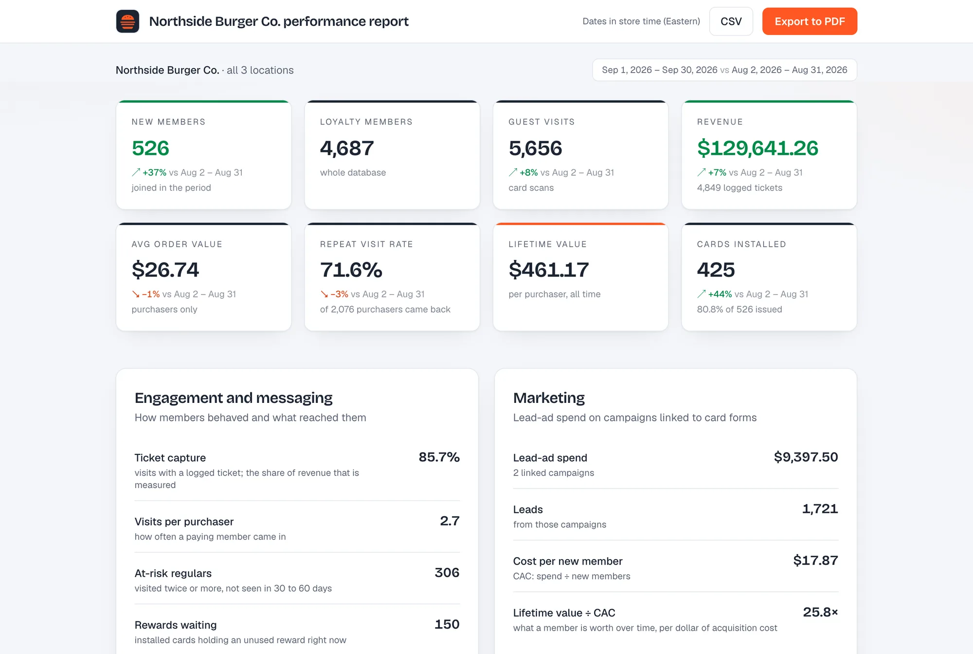Click 'Northside Burger Co. · all 3 locations' text
Image resolution: width=973 pixels, height=654 pixels.
tap(205, 70)
